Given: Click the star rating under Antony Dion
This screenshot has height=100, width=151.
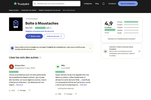Looking at the screenshot, I should point(14,72).
